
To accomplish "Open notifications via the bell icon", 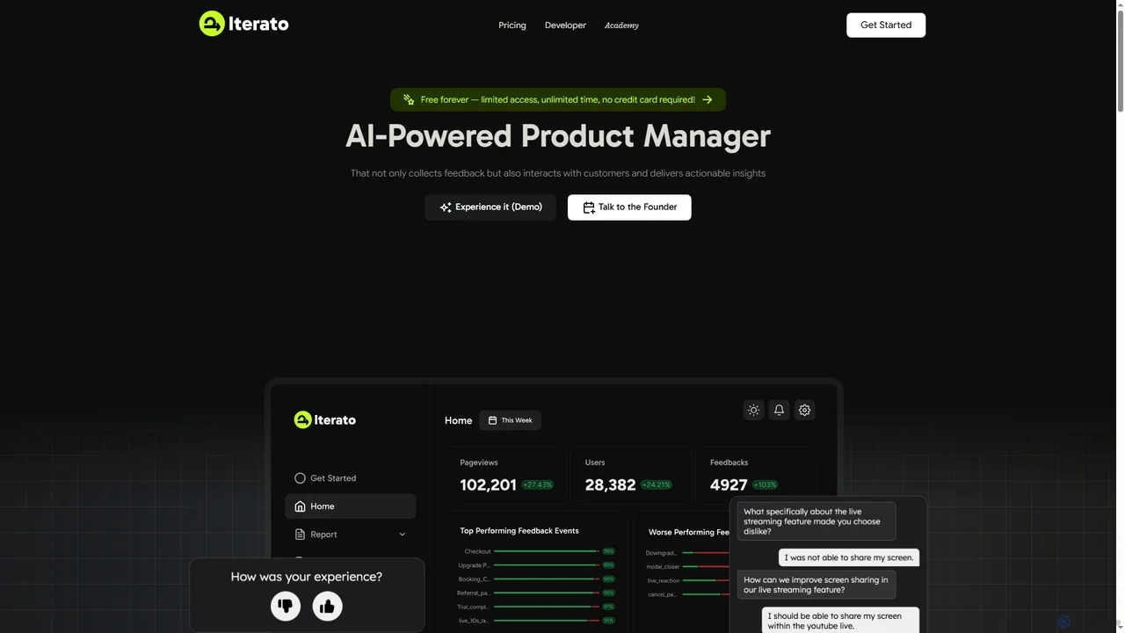I will (x=779, y=410).
